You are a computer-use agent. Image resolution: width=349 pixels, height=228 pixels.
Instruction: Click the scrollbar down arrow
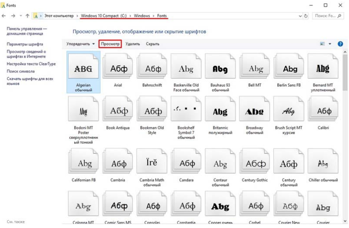(x=345, y=221)
